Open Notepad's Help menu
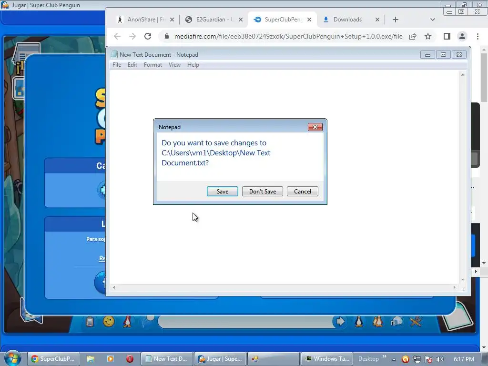 [193, 65]
